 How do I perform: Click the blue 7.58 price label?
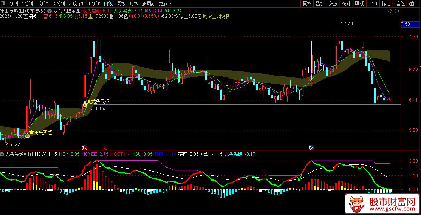coord(406,24)
